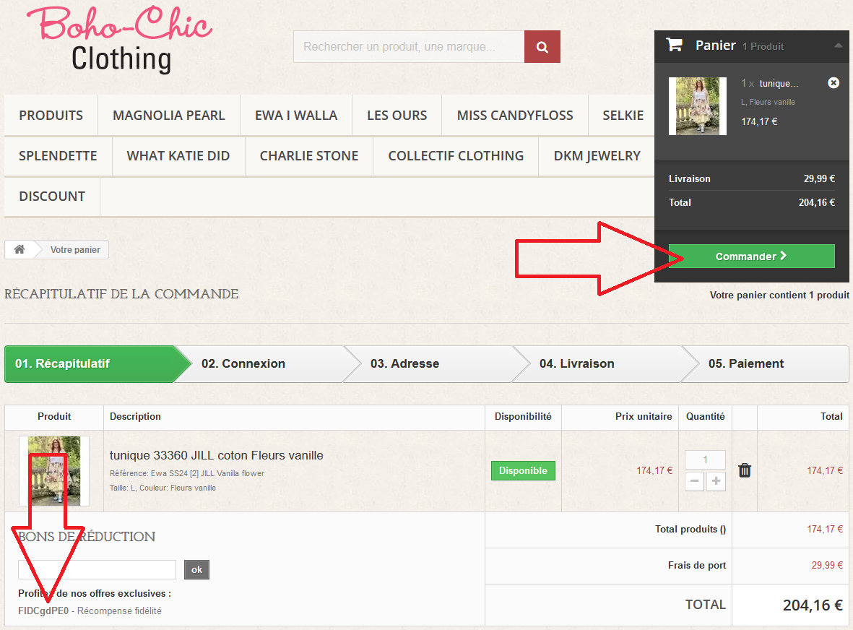The image size is (853, 630).
Task: Open the Charlie Stone category
Action: pyautogui.click(x=309, y=155)
